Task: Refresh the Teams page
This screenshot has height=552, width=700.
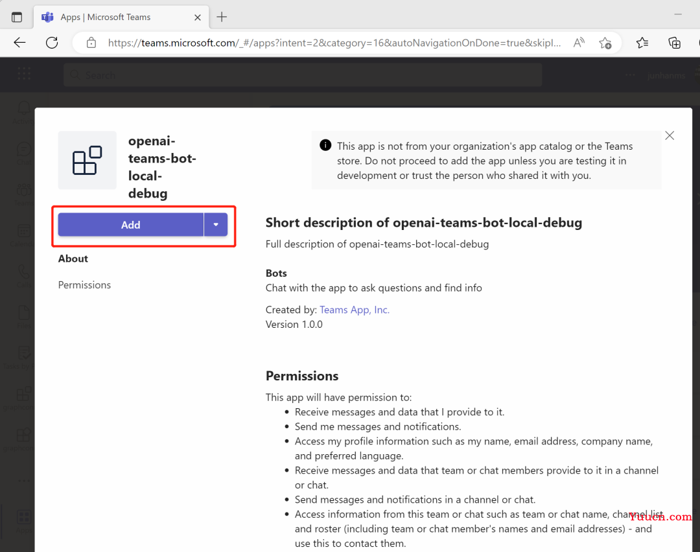Action: click(x=52, y=43)
